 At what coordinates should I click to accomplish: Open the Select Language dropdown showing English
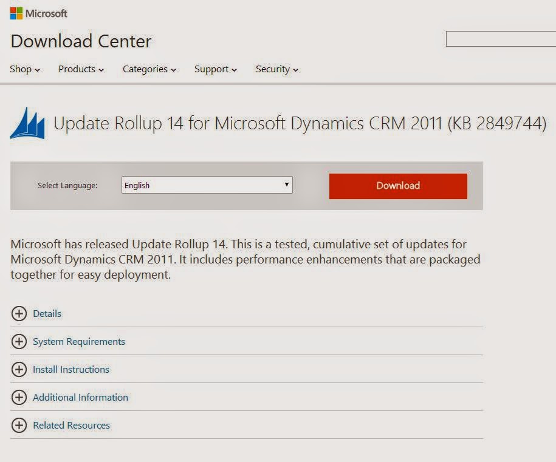207,185
